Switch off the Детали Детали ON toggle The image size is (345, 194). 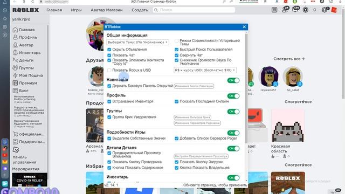[233, 149]
